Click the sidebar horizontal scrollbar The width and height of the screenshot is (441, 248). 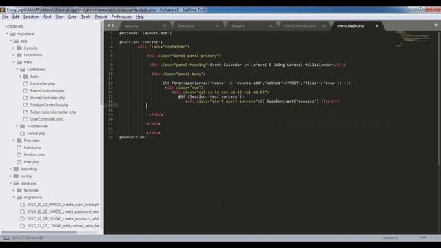[x=39, y=232]
